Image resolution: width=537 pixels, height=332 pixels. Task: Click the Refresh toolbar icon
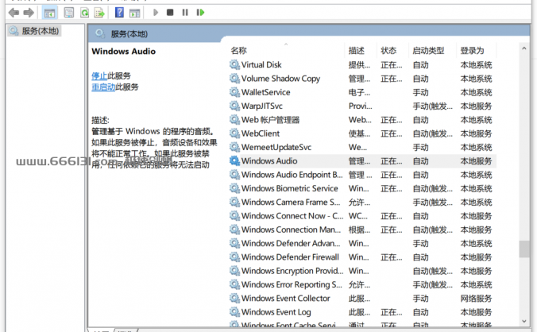(84, 13)
